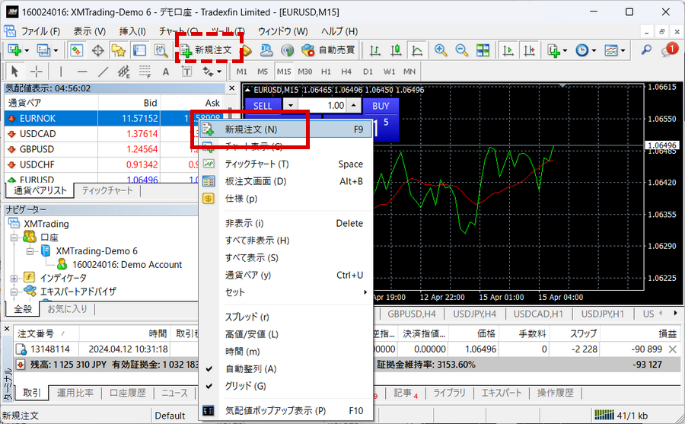Open the 表示 (V) menu

click(90, 31)
